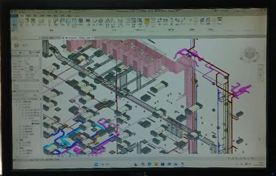Click the type selector icon in Properties
The image size is (276, 176).
(x=17, y=45)
